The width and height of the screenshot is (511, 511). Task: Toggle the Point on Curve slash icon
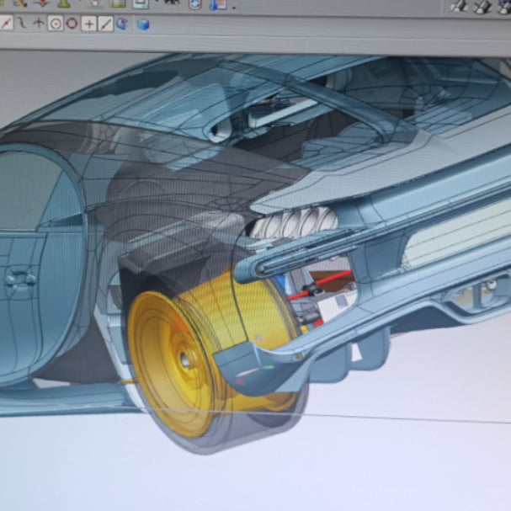click(105, 24)
